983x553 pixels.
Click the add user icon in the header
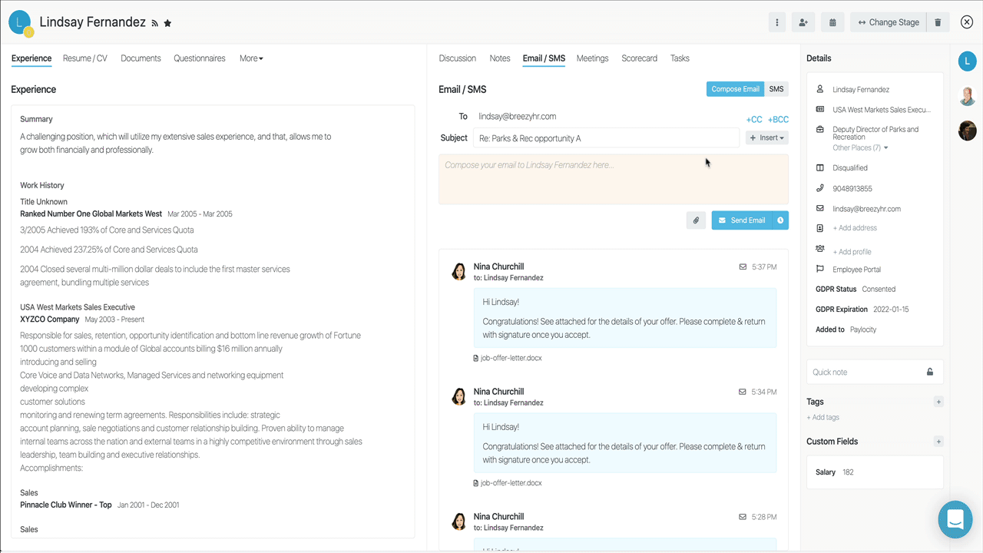point(803,22)
